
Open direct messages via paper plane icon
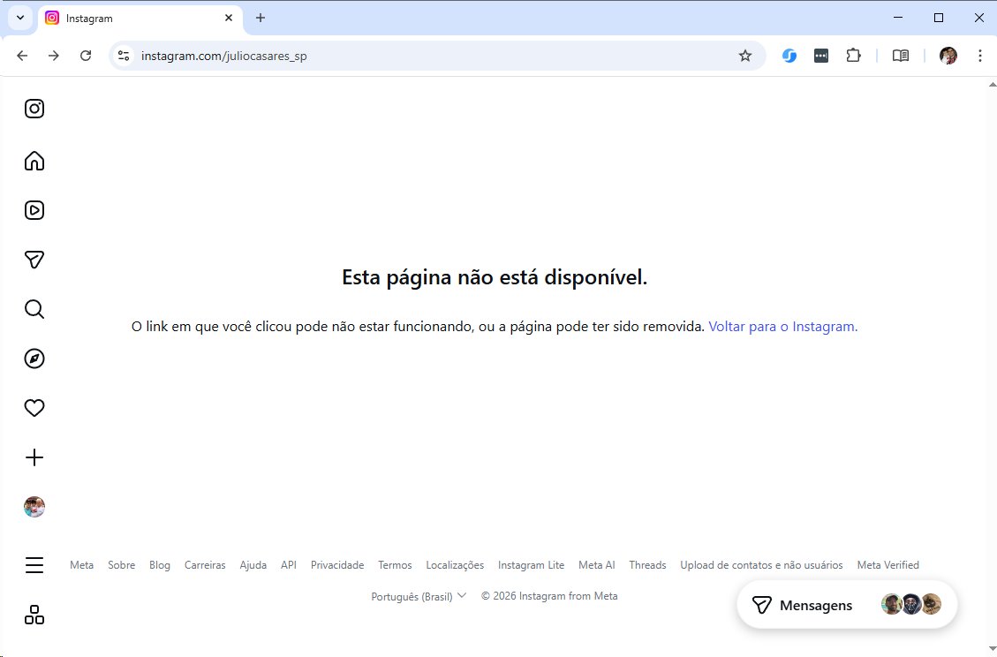point(34,259)
